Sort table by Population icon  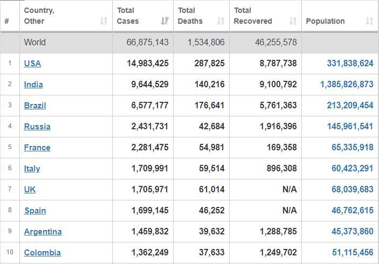pos(369,21)
